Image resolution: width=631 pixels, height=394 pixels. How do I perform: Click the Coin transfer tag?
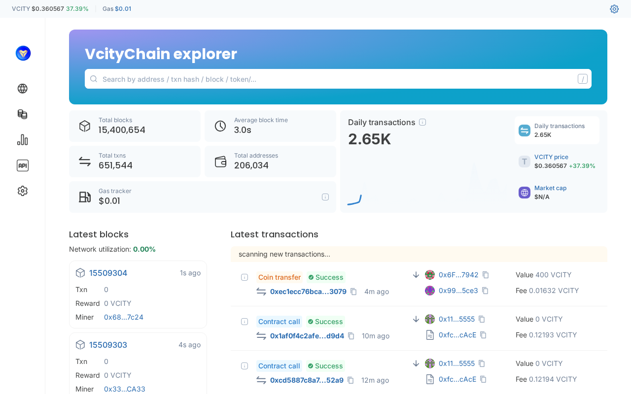[280, 277]
